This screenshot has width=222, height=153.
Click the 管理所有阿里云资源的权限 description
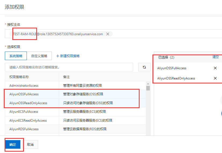[82, 85]
